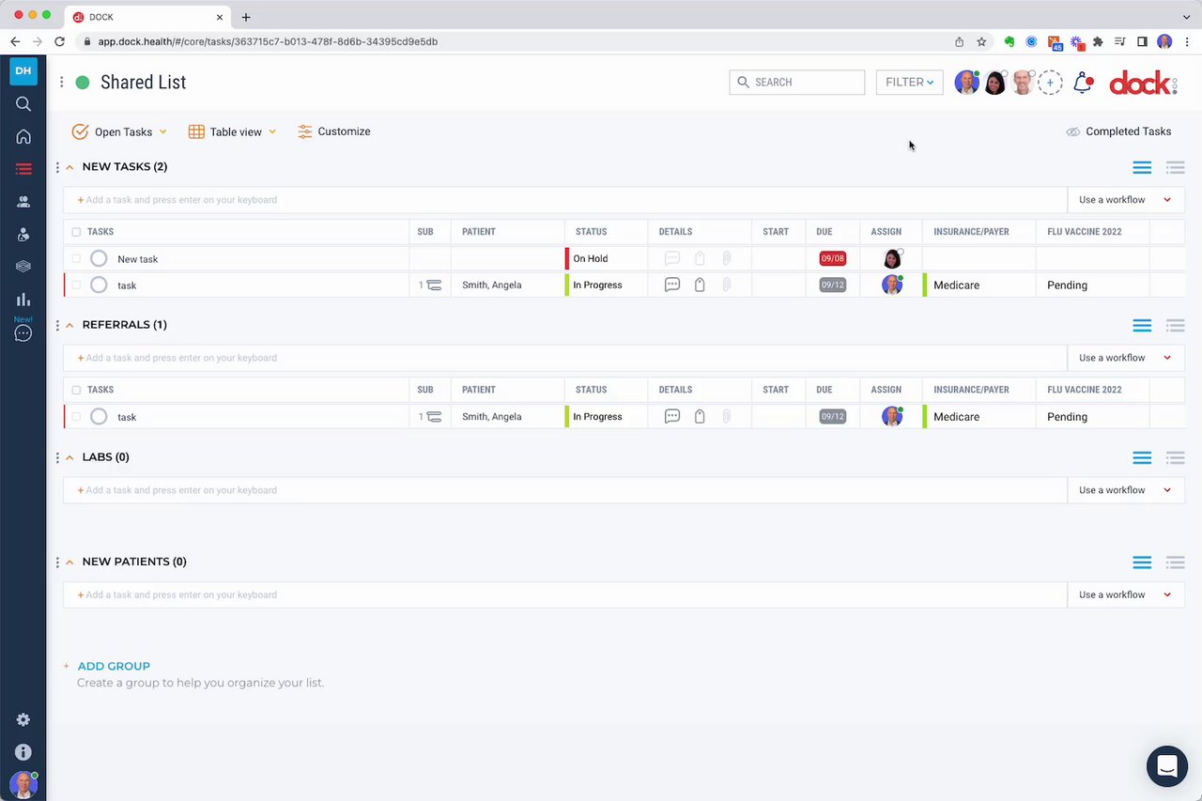The width and height of the screenshot is (1202, 801).
Task: Open the New chat bubble sidebar icon
Action: [23, 333]
